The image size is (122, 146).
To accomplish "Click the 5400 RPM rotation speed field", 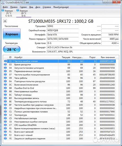I will click(x=110, y=35).
